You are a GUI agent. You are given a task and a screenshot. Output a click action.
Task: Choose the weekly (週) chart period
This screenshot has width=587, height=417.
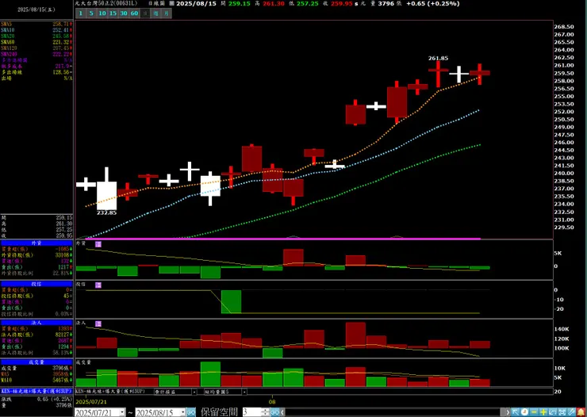[155, 13]
